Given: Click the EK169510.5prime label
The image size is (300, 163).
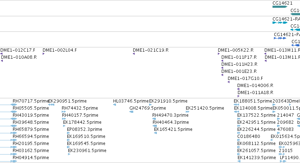Looking at the screenshot, I should click(x=86, y=136).
